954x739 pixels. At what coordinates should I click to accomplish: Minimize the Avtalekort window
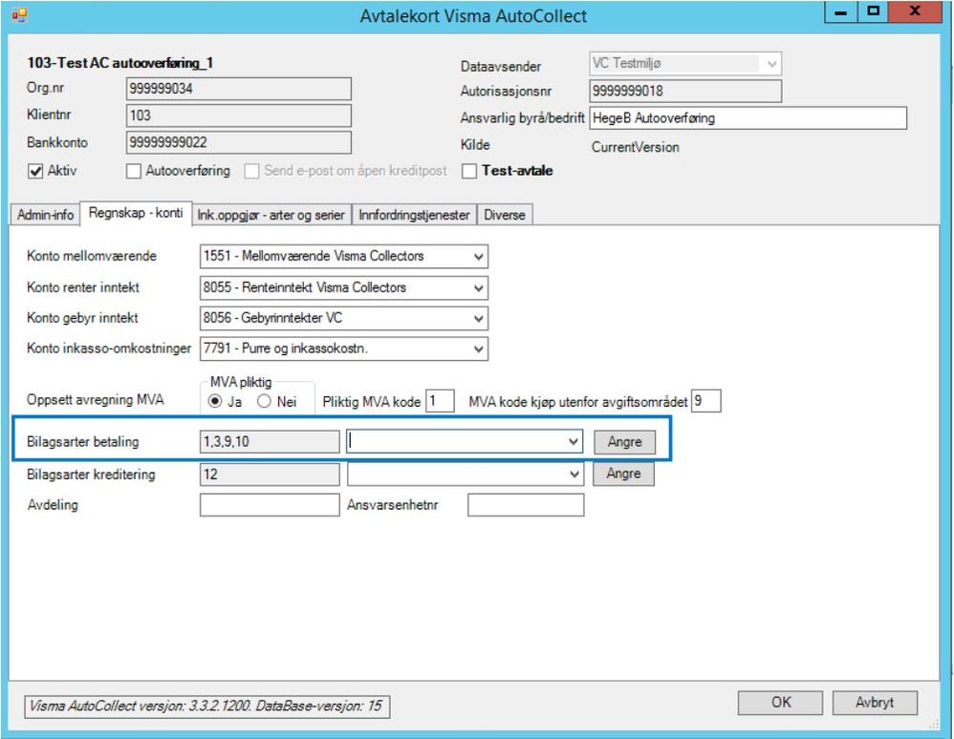tap(841, 12)
